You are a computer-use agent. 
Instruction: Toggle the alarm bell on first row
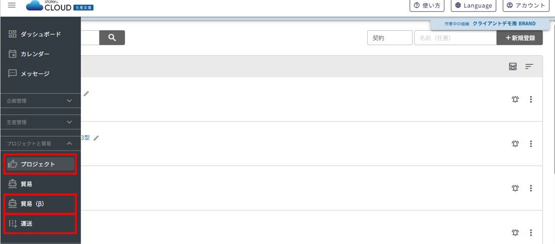click(515, 99)
